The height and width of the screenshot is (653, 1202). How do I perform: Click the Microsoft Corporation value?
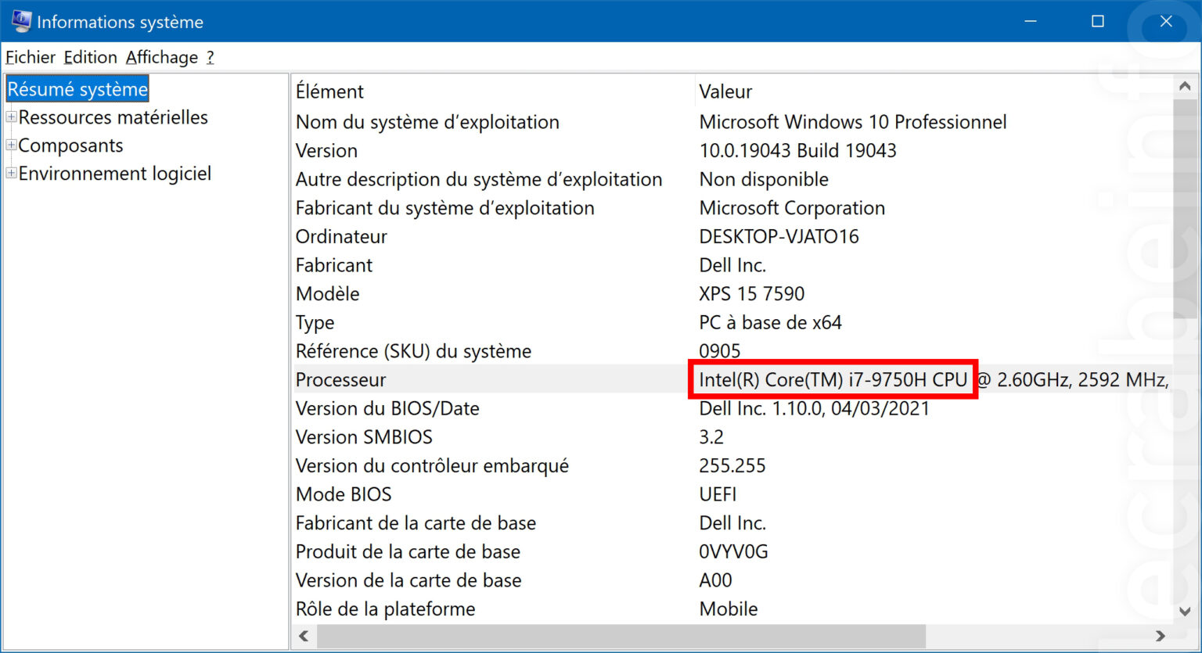pos(792,208)
